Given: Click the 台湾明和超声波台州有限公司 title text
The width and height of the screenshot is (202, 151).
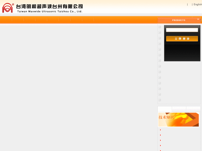Looking at the screenshot, I should point(49,6).
